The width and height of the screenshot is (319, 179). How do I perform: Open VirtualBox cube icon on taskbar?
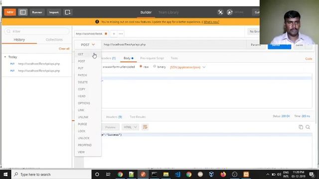click(211, 175)
